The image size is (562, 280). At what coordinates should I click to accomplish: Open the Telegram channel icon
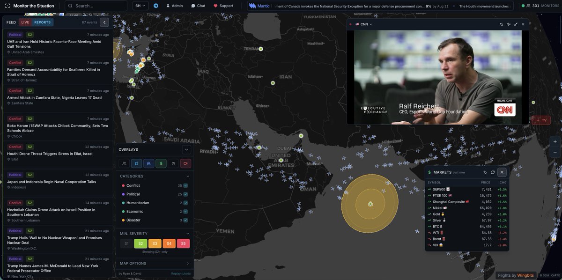156,6
